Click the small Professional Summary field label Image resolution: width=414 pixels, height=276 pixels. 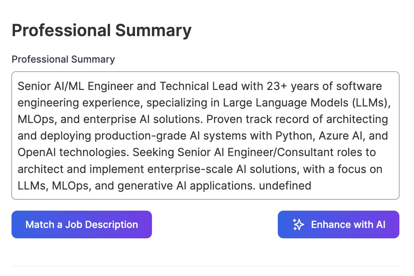(x=63, y=59)
